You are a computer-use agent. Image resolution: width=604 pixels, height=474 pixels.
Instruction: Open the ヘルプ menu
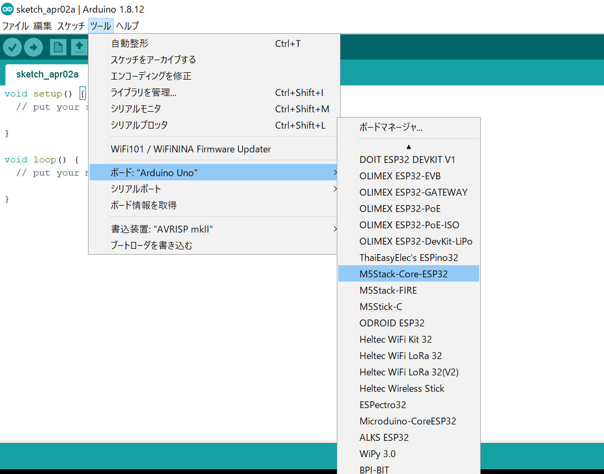tap(126, 25)
